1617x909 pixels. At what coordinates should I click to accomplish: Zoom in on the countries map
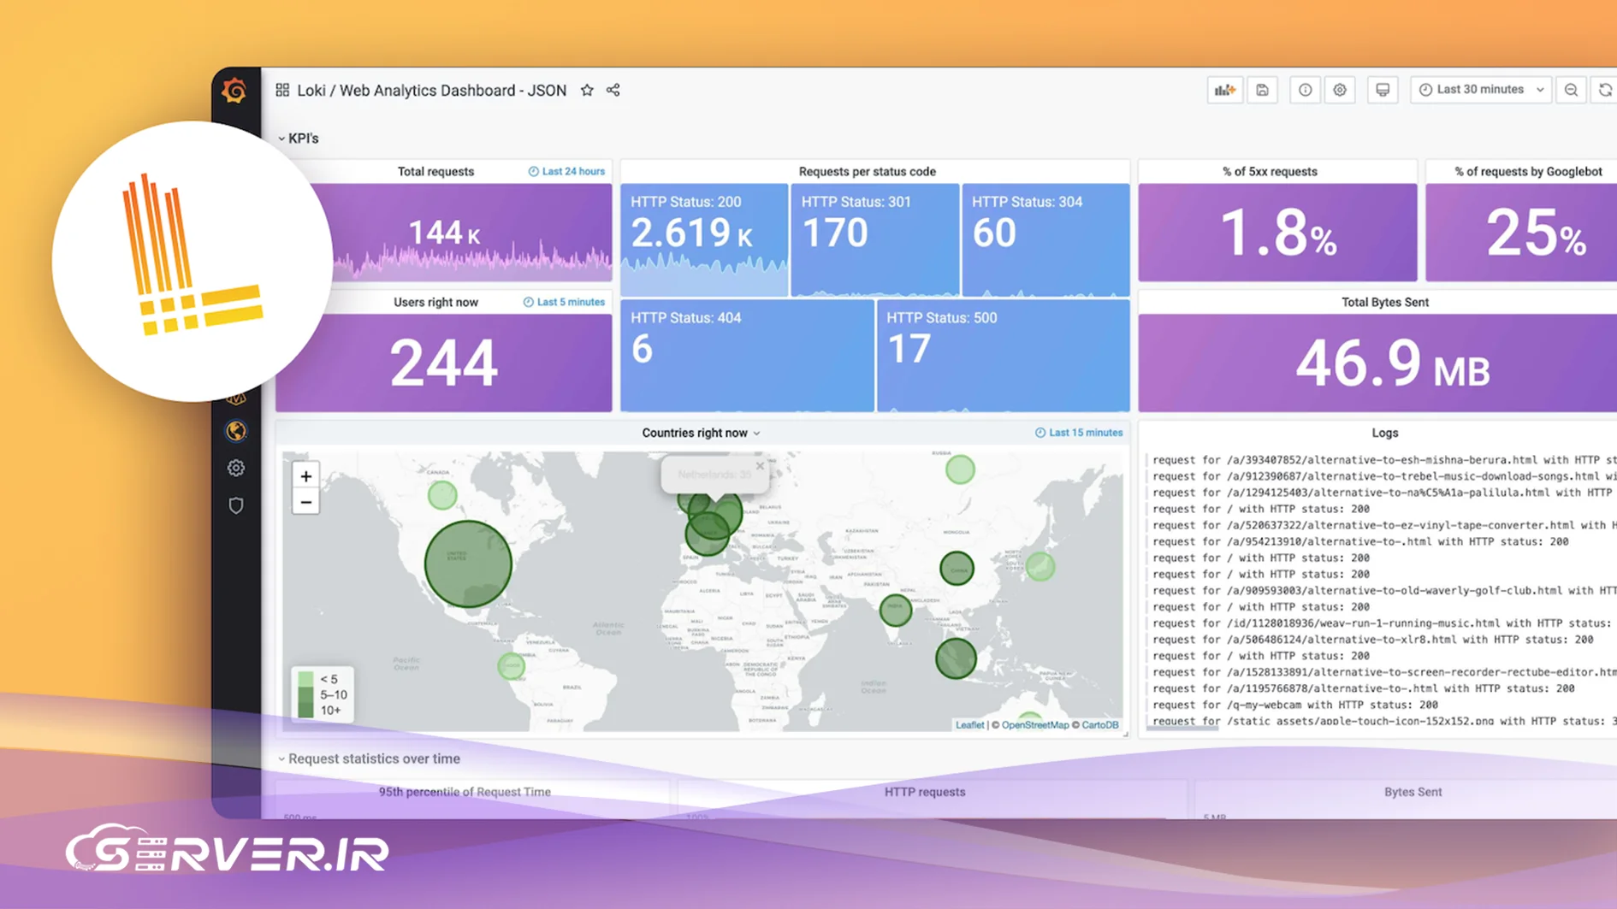[x=305, y=475]
